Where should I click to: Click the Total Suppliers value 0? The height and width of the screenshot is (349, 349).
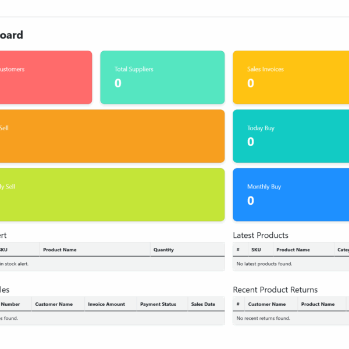[117, 83]
